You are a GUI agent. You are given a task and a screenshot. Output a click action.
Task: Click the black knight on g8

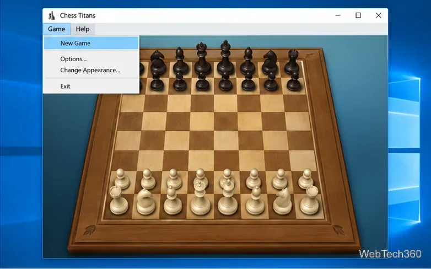(x=270, y=62)
